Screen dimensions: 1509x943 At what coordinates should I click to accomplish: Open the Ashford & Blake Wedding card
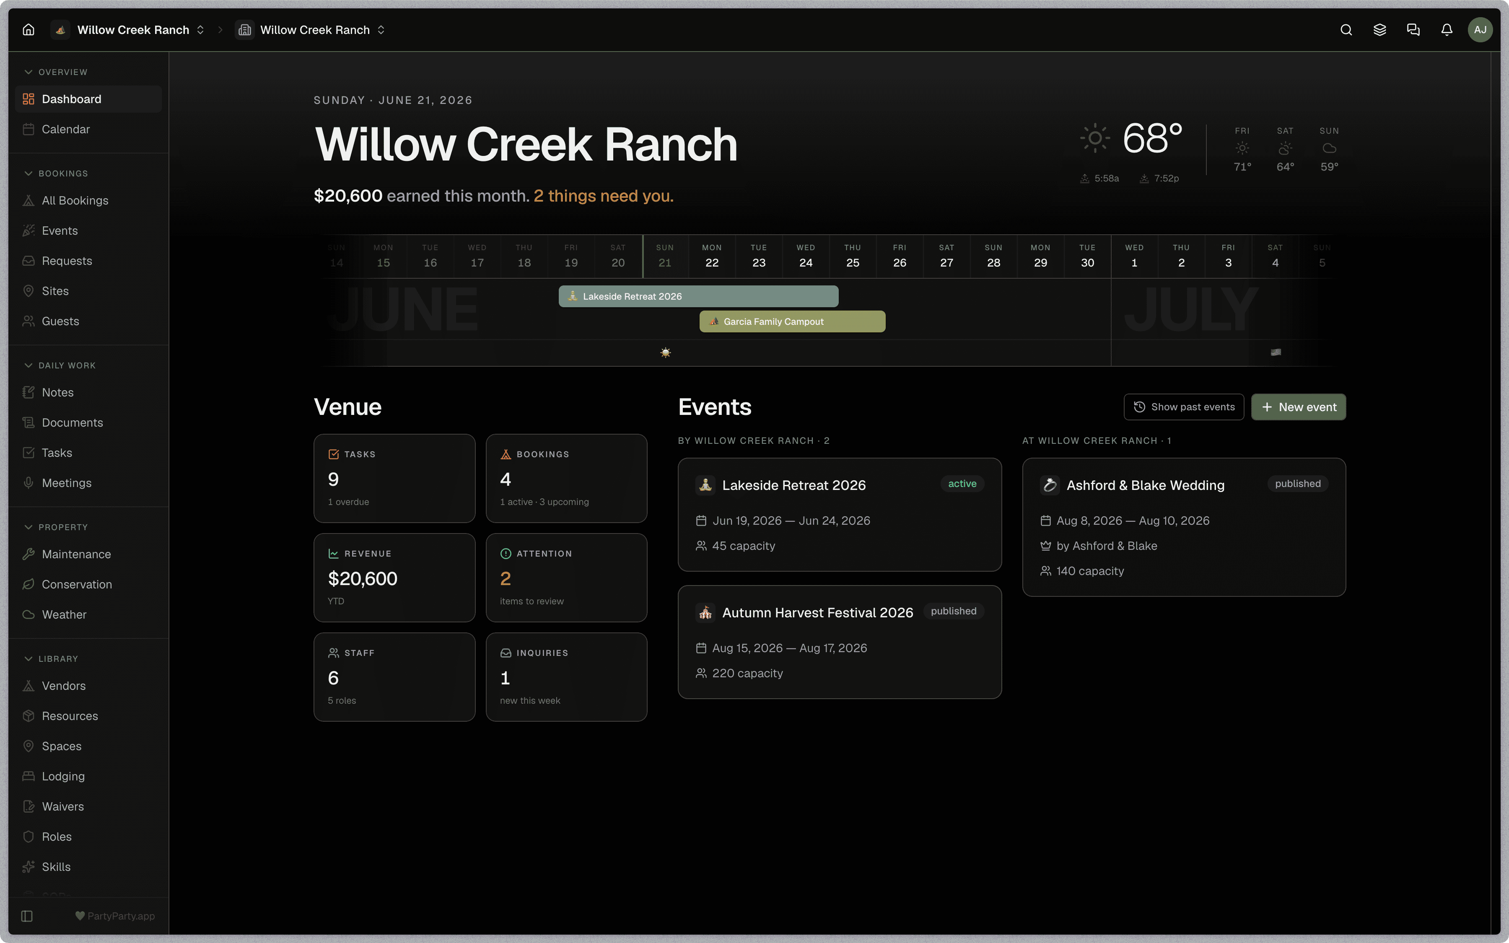(1183, 527)
